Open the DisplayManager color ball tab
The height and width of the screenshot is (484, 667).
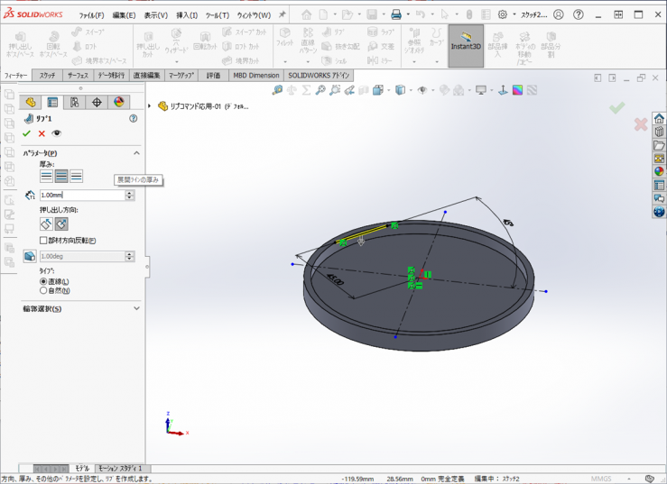(x=118, y=103)
